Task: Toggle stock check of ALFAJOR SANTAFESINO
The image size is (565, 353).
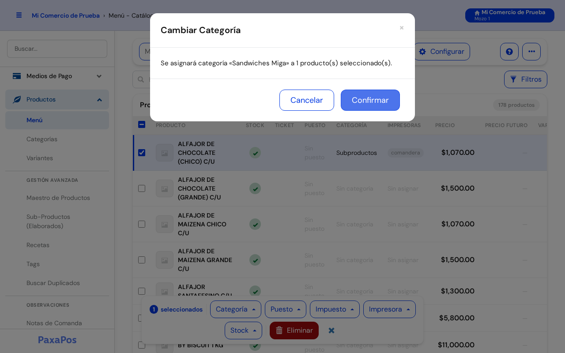Action: coord(255,291)
